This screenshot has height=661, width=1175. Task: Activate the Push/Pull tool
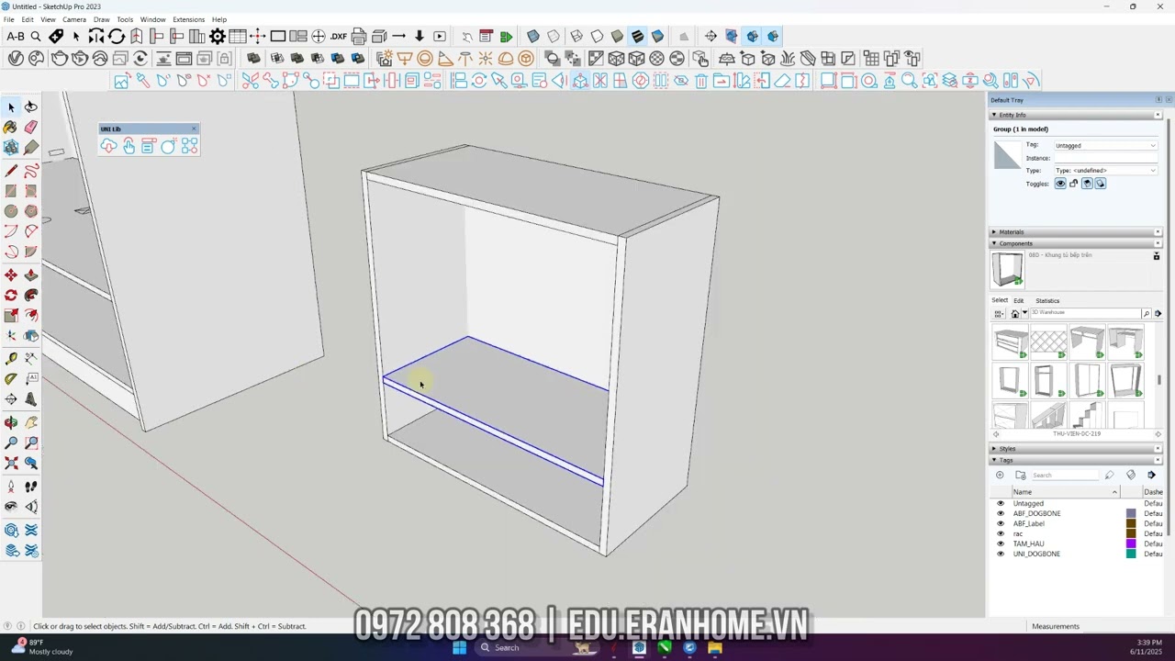[31, 275]
